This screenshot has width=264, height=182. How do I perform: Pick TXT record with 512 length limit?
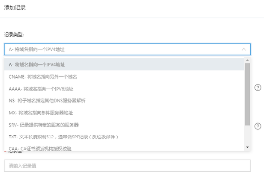click(x=124, y=136)
